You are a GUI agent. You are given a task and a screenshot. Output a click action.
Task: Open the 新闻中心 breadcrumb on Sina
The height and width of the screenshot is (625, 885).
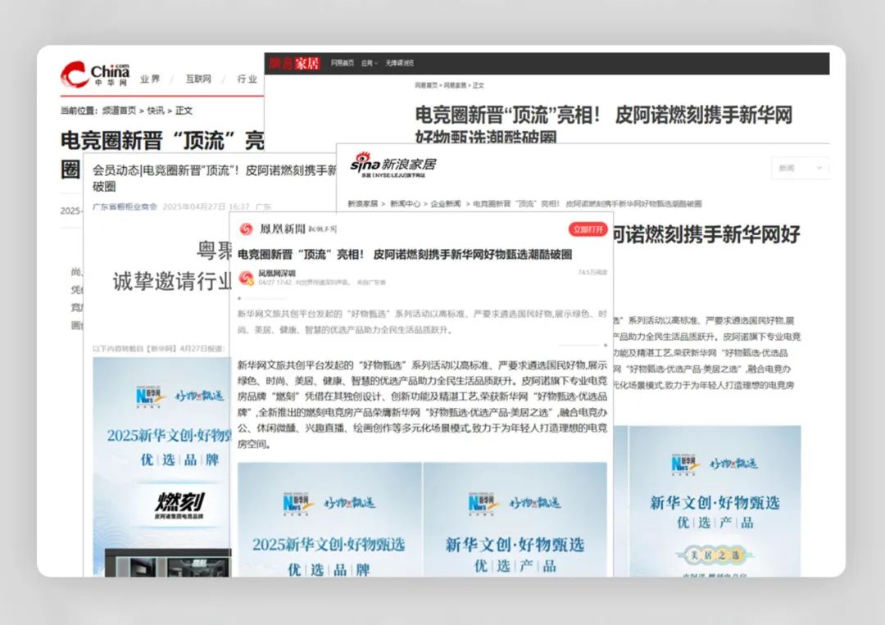406,203
